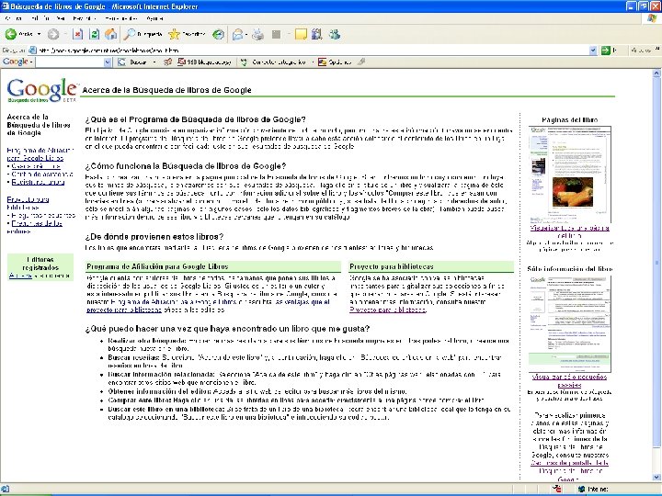Click heading ¿Cómo funciona la Búsqueda de libros?
Viewport: 662px width, 496px height.
pyautogui.click(x=186, y=165)
